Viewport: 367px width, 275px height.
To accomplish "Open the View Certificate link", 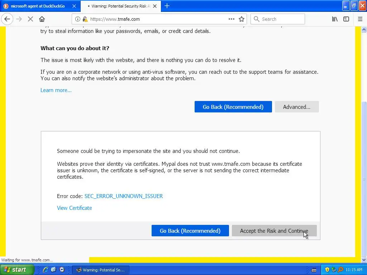I will (75, 208).
